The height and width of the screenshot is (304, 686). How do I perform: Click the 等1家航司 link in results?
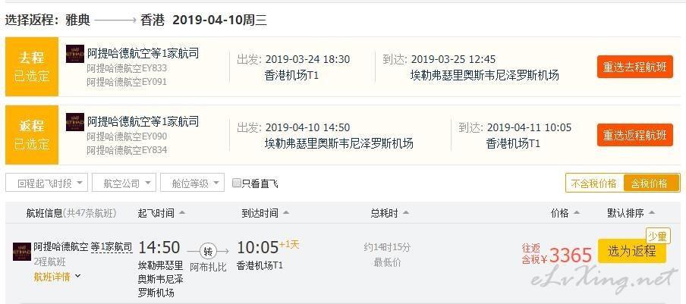(112, 247)
